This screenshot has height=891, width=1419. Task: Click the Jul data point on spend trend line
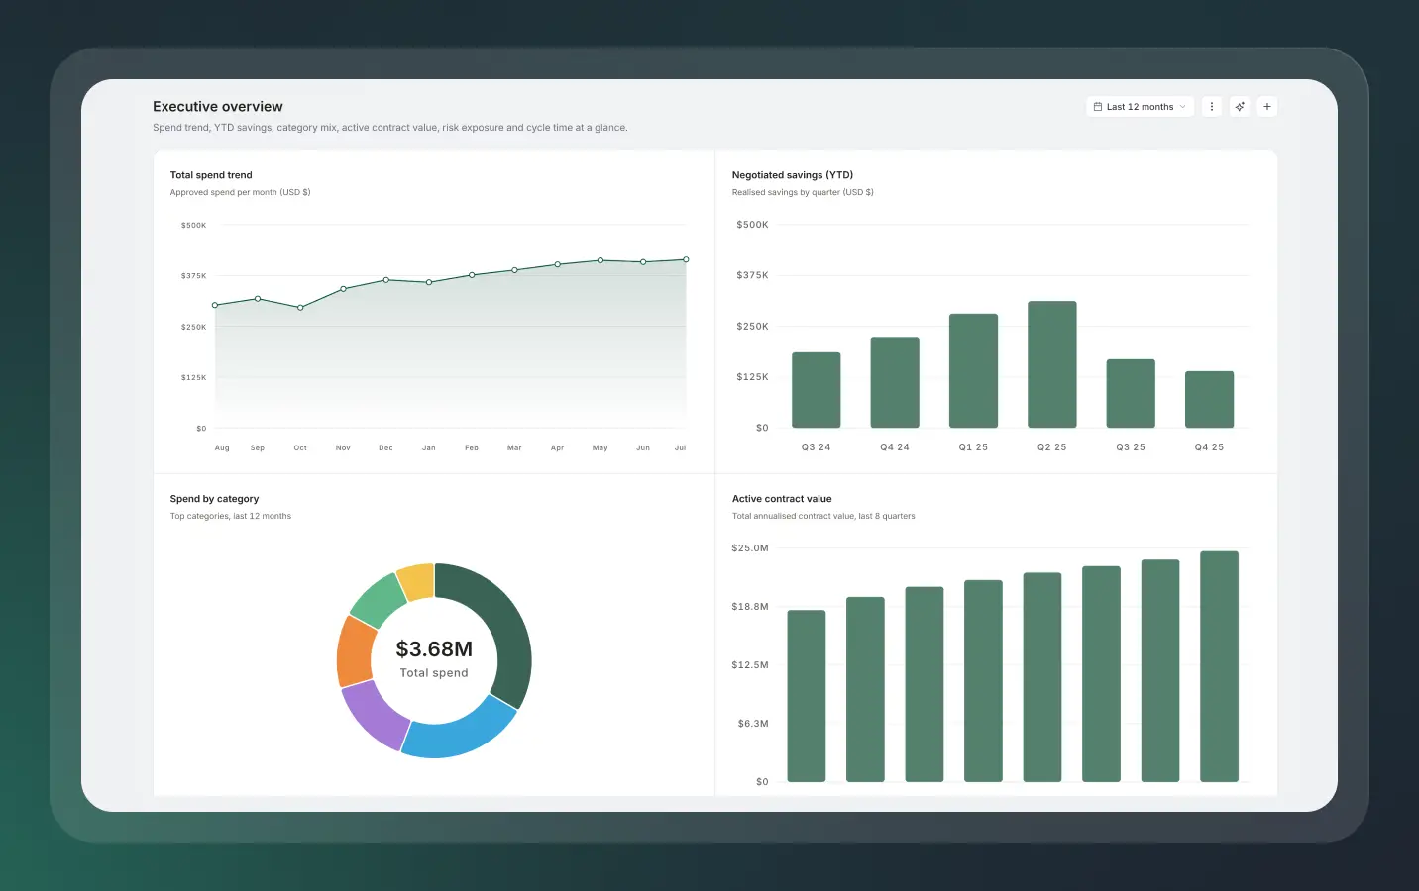pyautogui.click(x=686, y=259)
